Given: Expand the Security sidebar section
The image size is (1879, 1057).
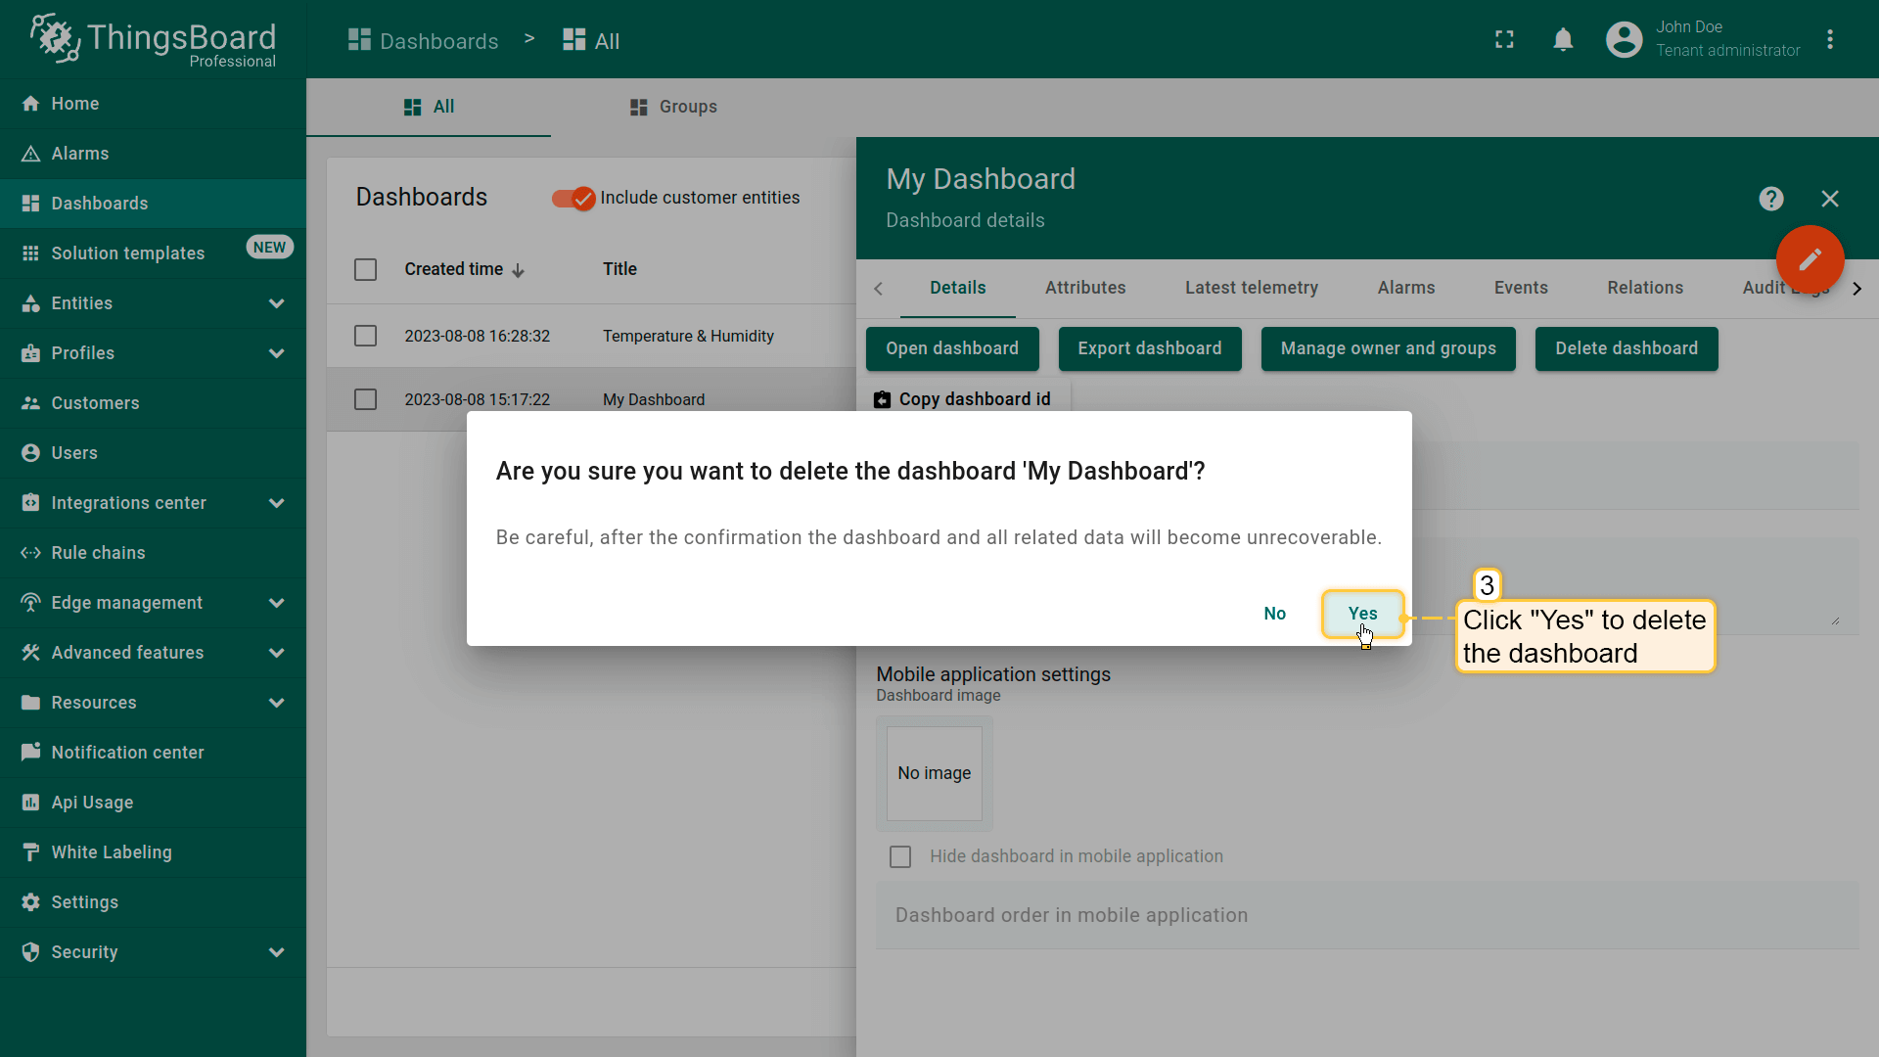Looking at the screenshot, I should tap(276, 952).
